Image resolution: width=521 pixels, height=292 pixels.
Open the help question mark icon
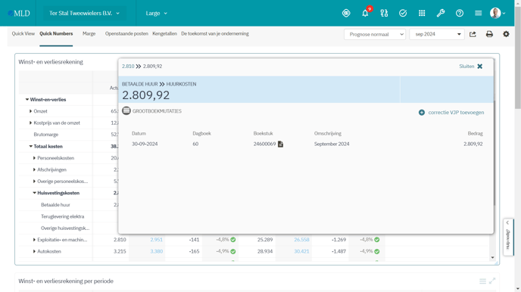click(x=460, y=14)
